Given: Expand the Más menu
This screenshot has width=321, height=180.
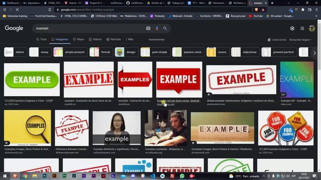Looking at the screenshot, I should [x=129, y=39].
